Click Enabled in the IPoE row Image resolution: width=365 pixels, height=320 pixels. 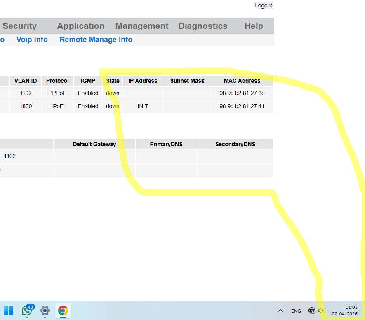88,106
